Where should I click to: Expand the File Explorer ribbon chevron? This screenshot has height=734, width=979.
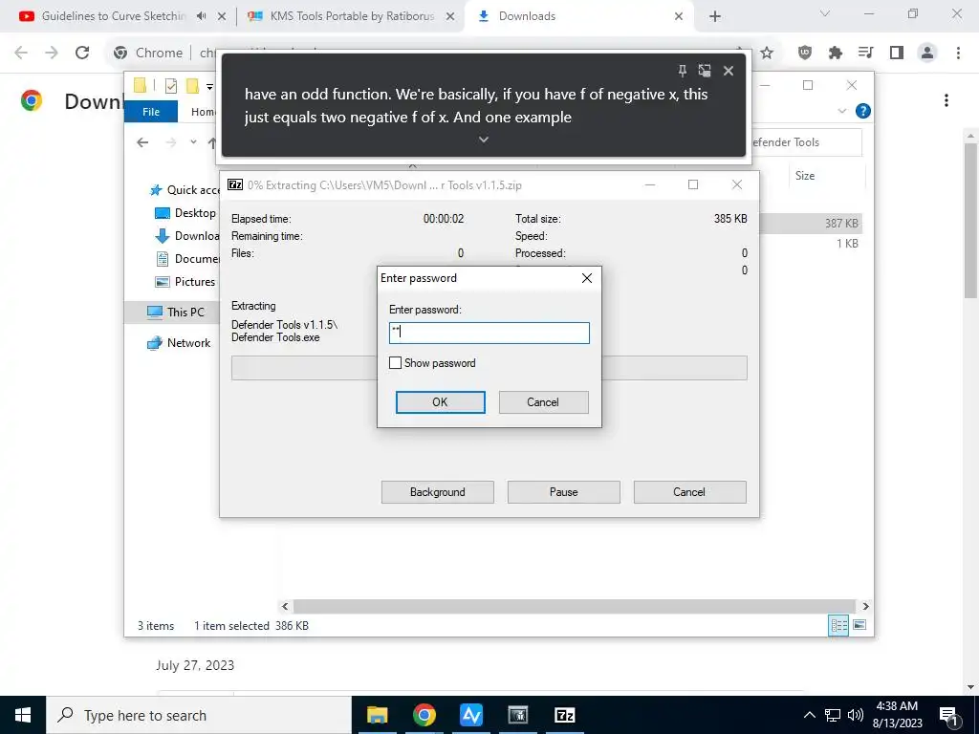tap(841, 111)
